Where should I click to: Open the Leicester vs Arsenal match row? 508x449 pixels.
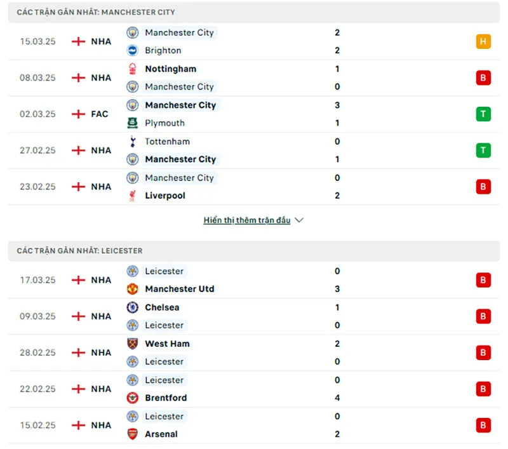[254, 426]
